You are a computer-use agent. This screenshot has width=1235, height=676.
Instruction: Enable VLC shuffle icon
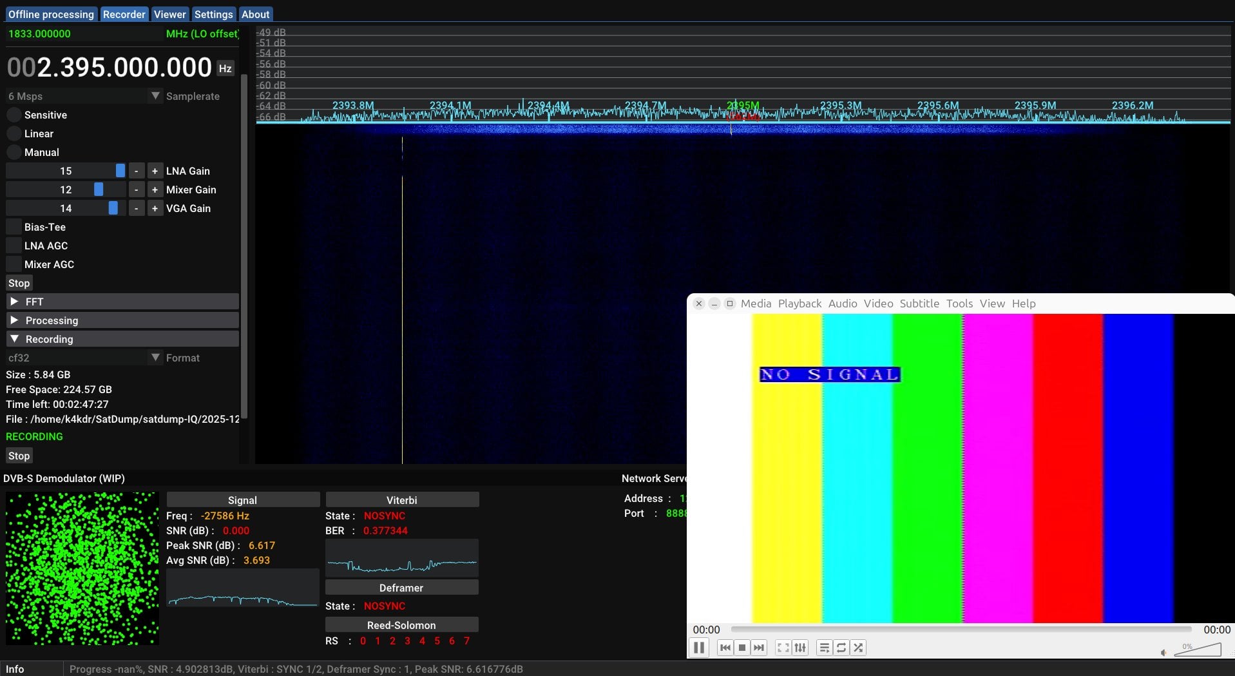point(858,648)
